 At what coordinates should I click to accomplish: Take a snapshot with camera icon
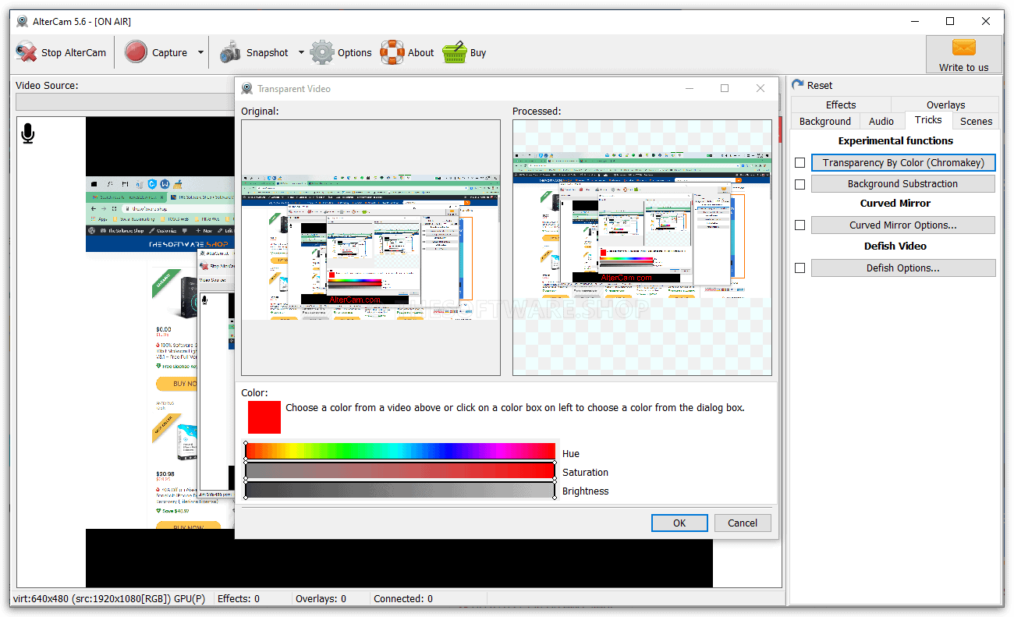(230, 52)
